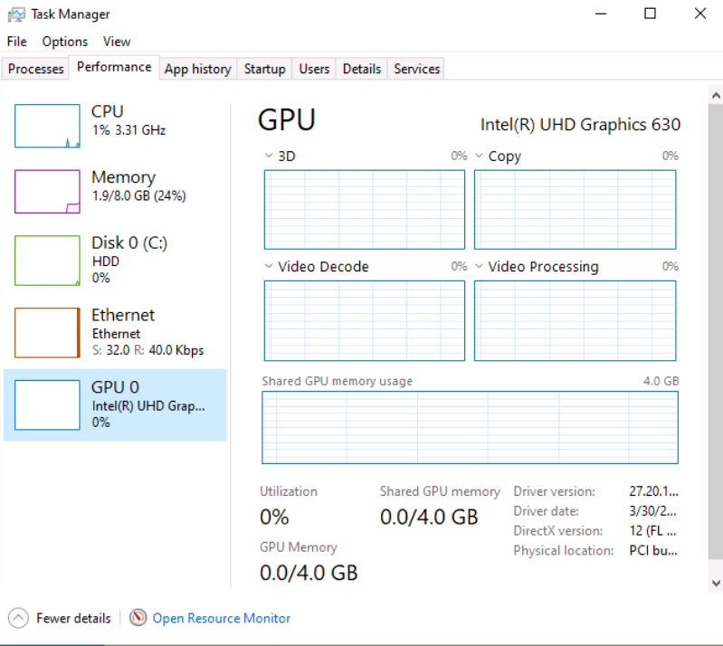Open the Copy engine dropdown
The height and width of the screenshot is (646, 723).
click(479, 156)
